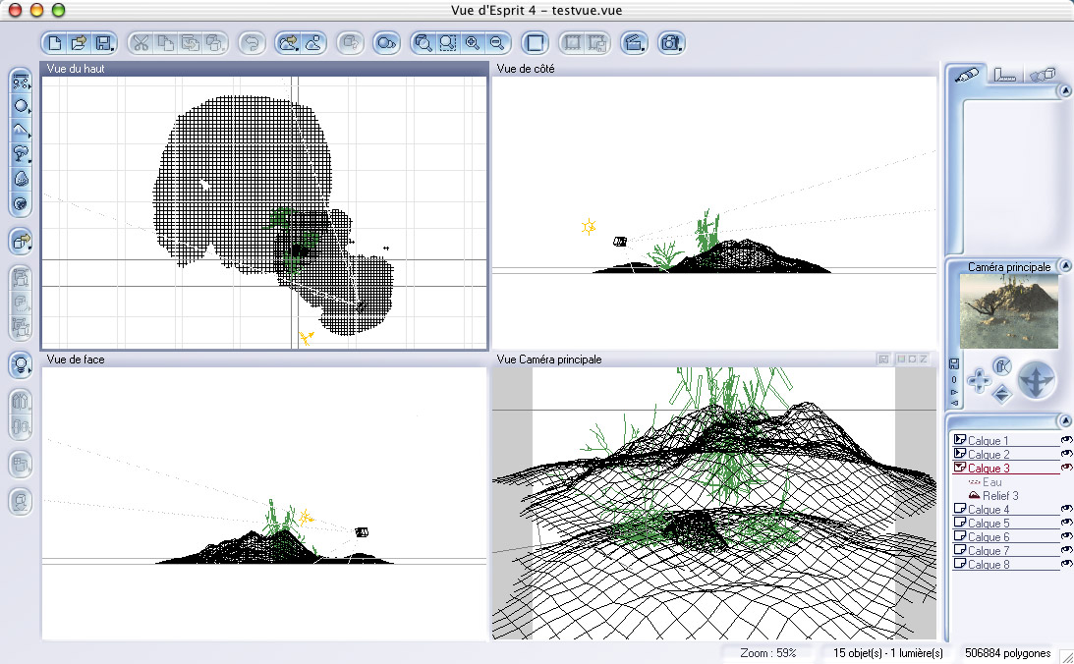Activate the Vue de face title bar
Screen dimensions: 1074x664
[264, 360]
